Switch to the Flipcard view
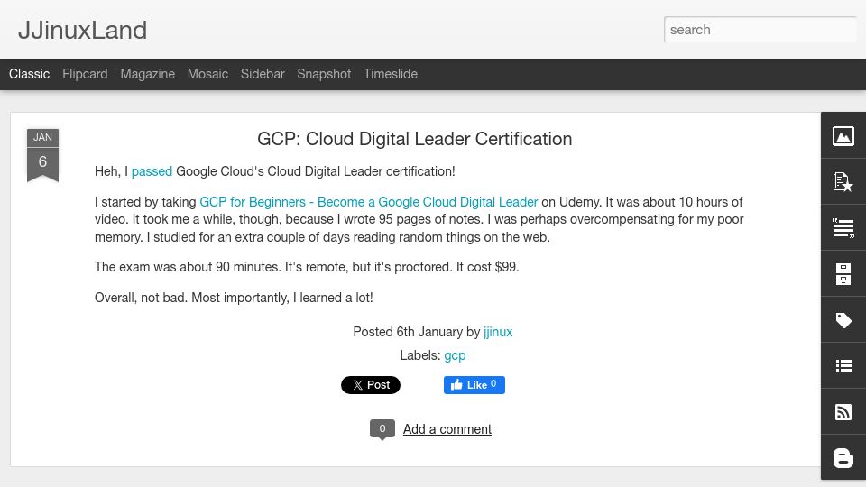Screen dimensions: 866x487 [x=85, y=74]
